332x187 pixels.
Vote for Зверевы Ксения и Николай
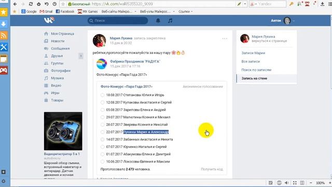(x=102, y=125)
